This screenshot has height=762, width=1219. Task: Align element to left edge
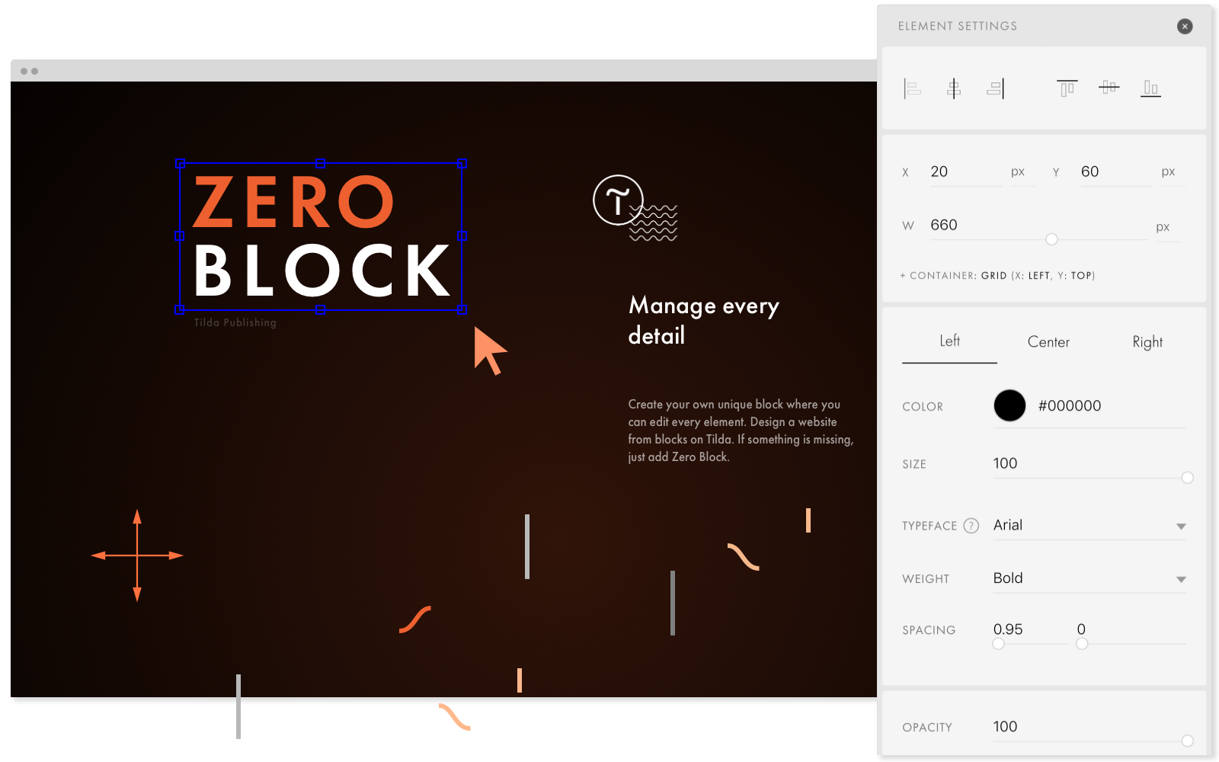[912, 88]
